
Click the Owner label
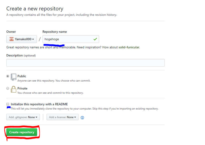click(x=11, y=32)
